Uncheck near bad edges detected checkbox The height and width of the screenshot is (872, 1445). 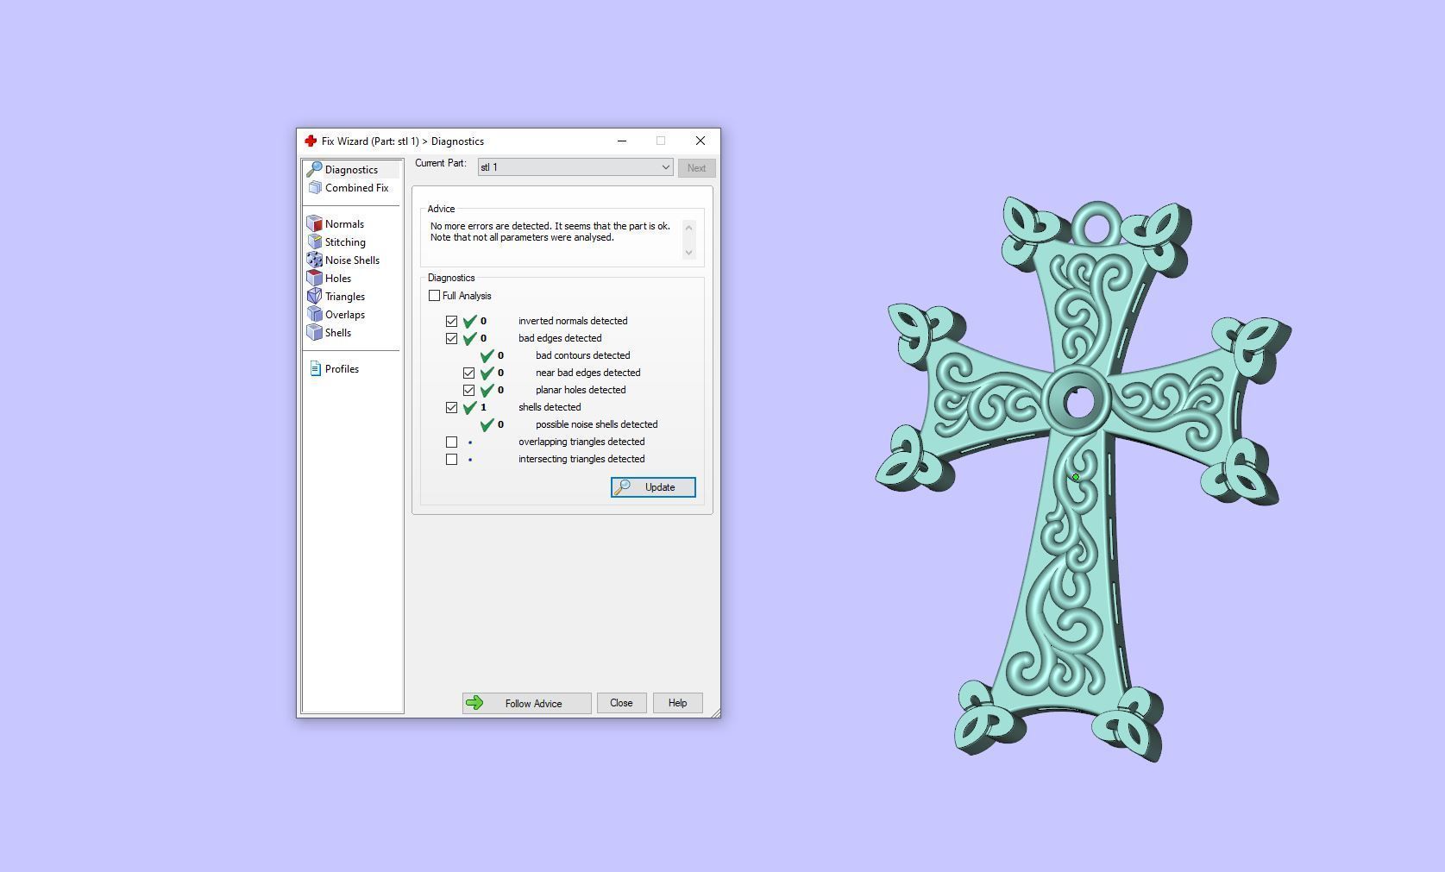[468, 373]
